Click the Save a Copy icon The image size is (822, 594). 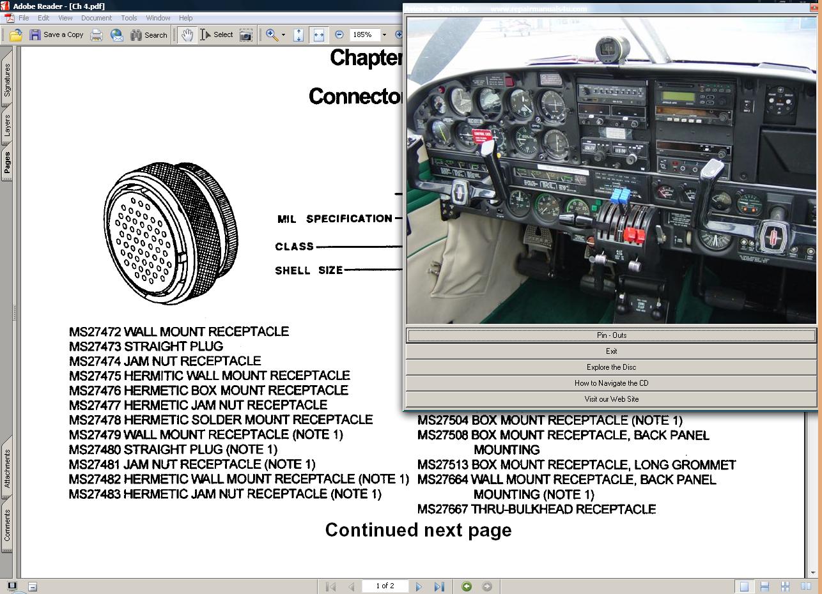(35, 35)
